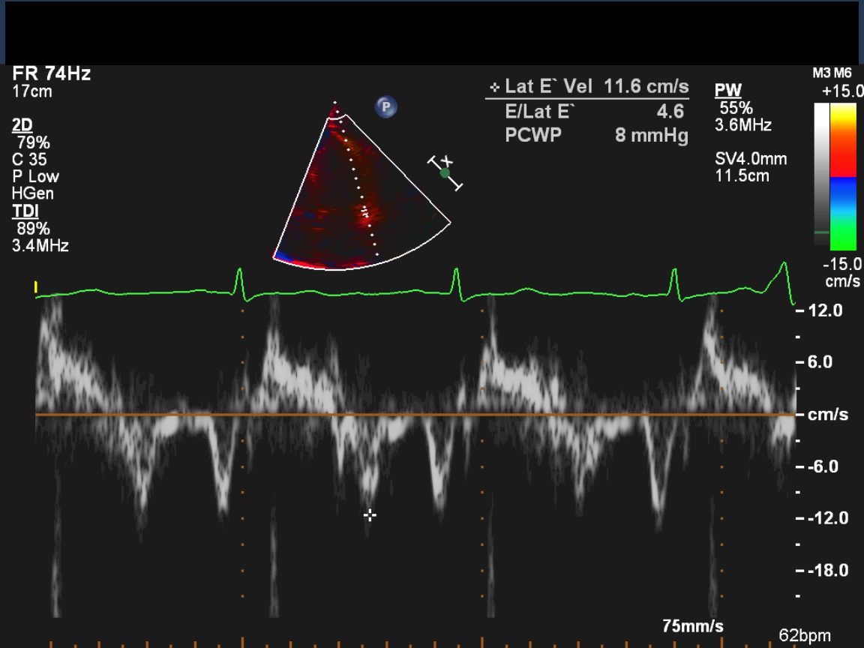Click the sample volume marker in the sector image
Screen dimensions: 864x648
[366, 214]
